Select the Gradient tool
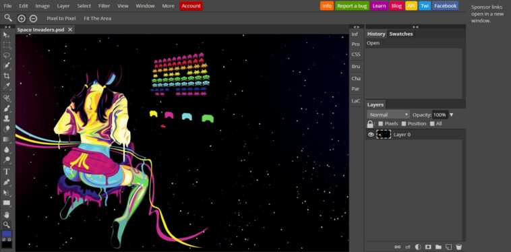This screenshot has height=252, width=511. [x=7, y=139]
